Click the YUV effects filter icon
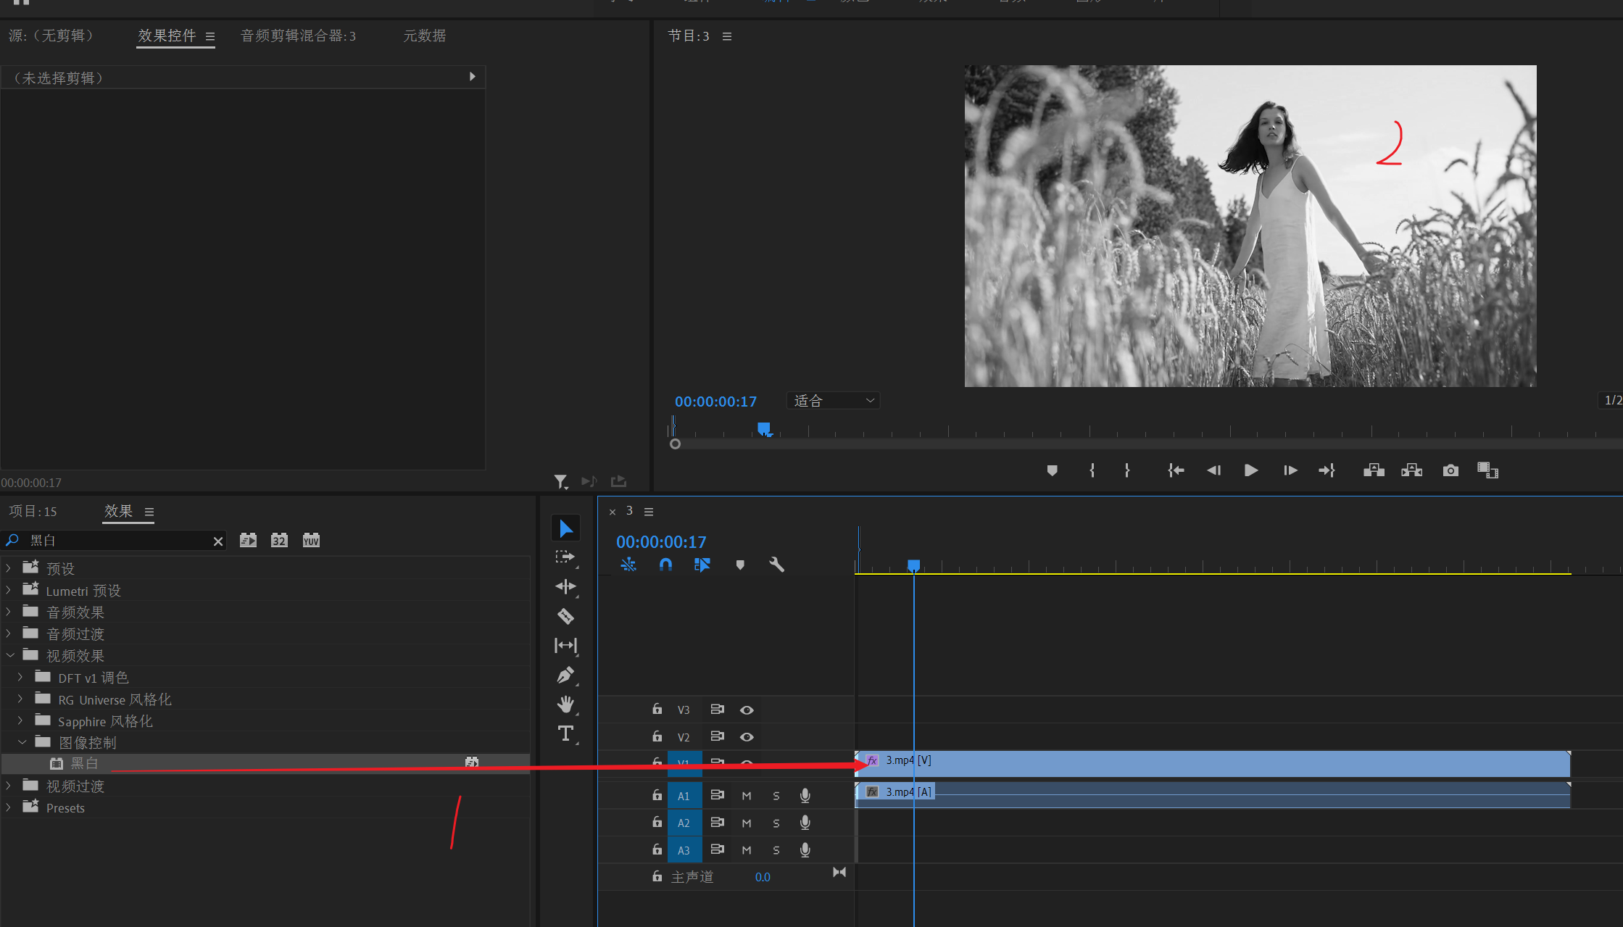The image size is (1623, 927). (x=311, y=540)
